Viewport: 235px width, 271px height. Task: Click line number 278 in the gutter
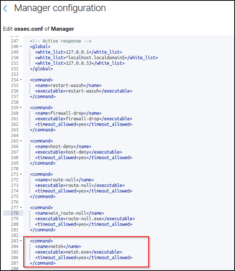(14, 213)
